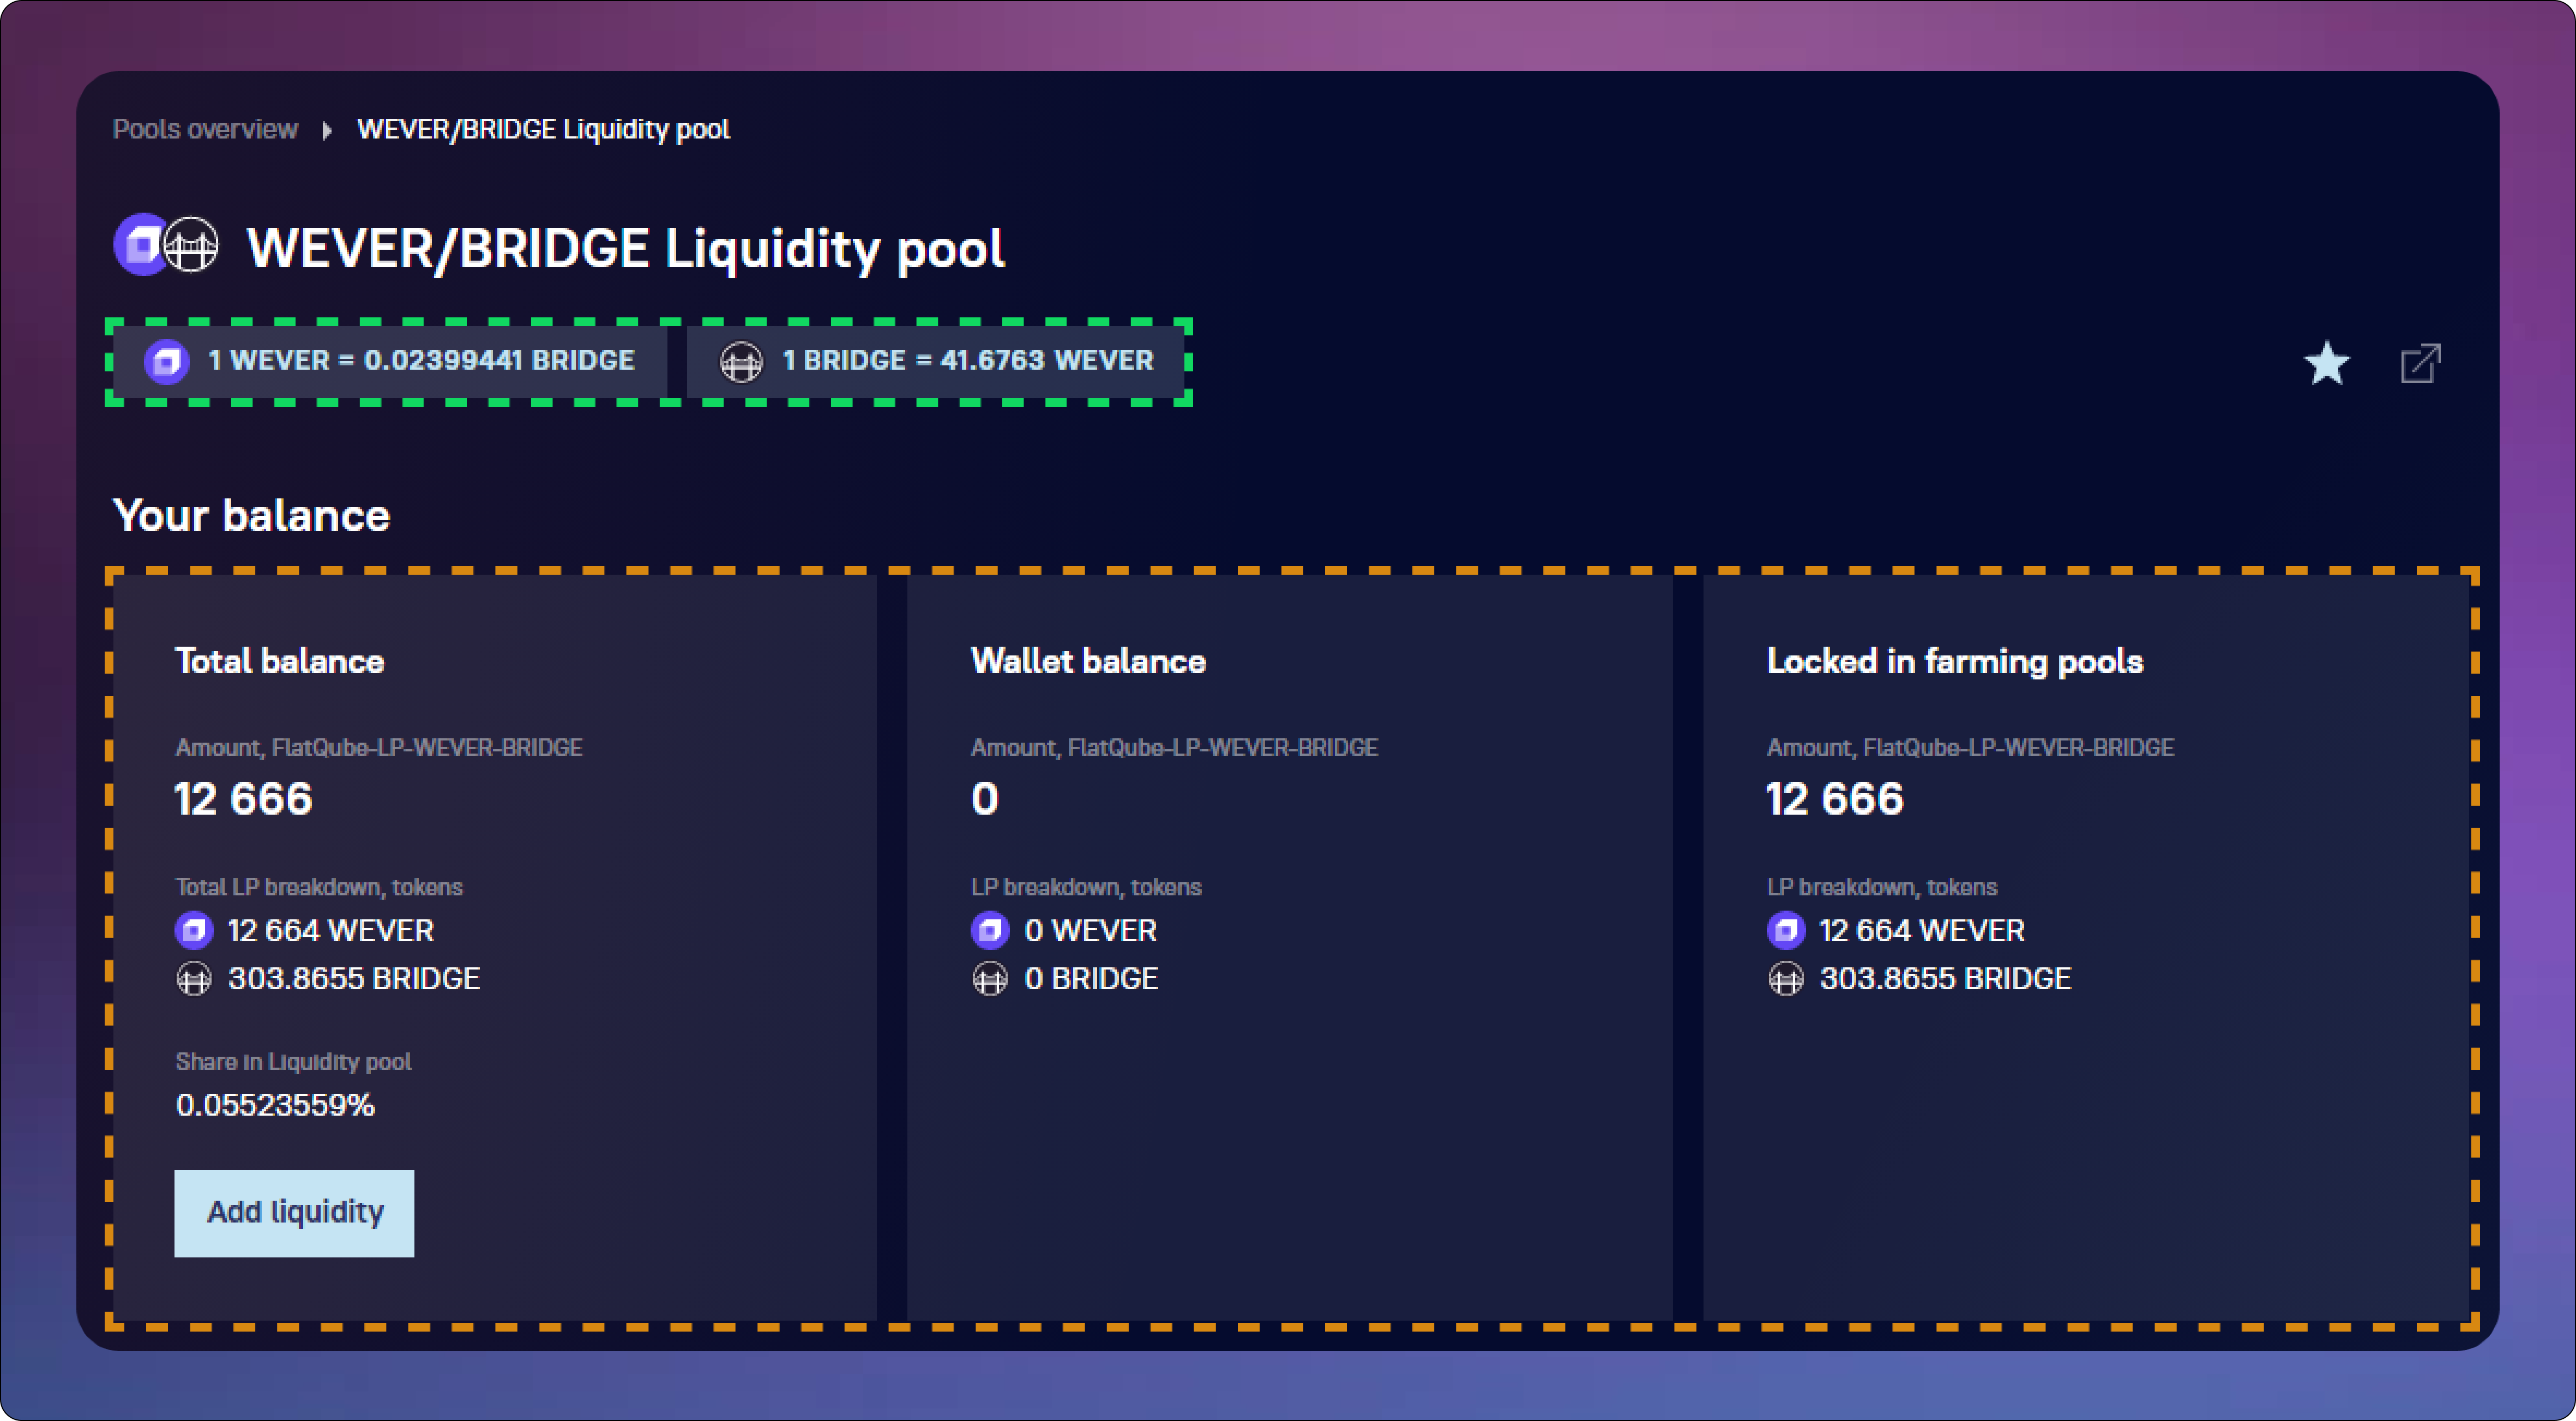The width and height of the screenshot is (2576, 1421).
Task: Click 0 WEVER in Wallet balance
Action: (1091, 931)
